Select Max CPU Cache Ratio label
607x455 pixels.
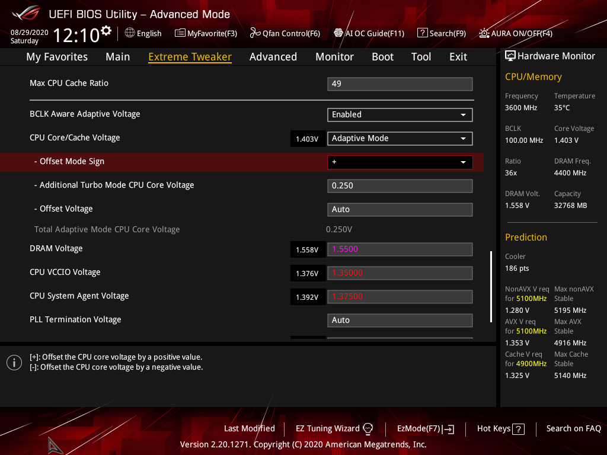(69, 83)
